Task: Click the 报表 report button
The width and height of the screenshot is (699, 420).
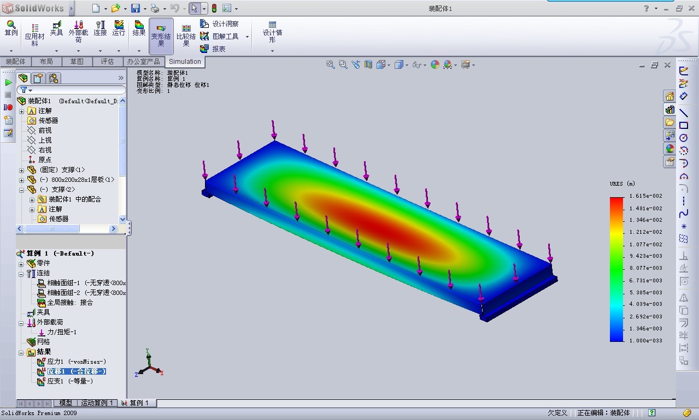Action: tap(213, 49)
